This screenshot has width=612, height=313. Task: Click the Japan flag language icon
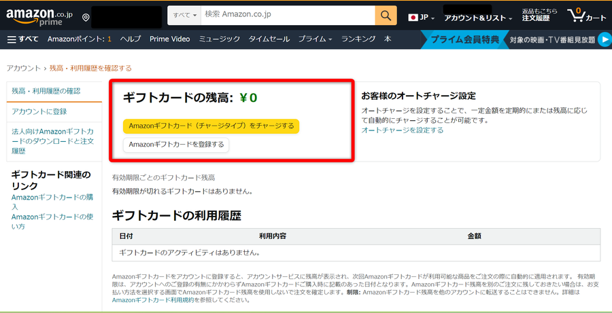tap(413, 18)
